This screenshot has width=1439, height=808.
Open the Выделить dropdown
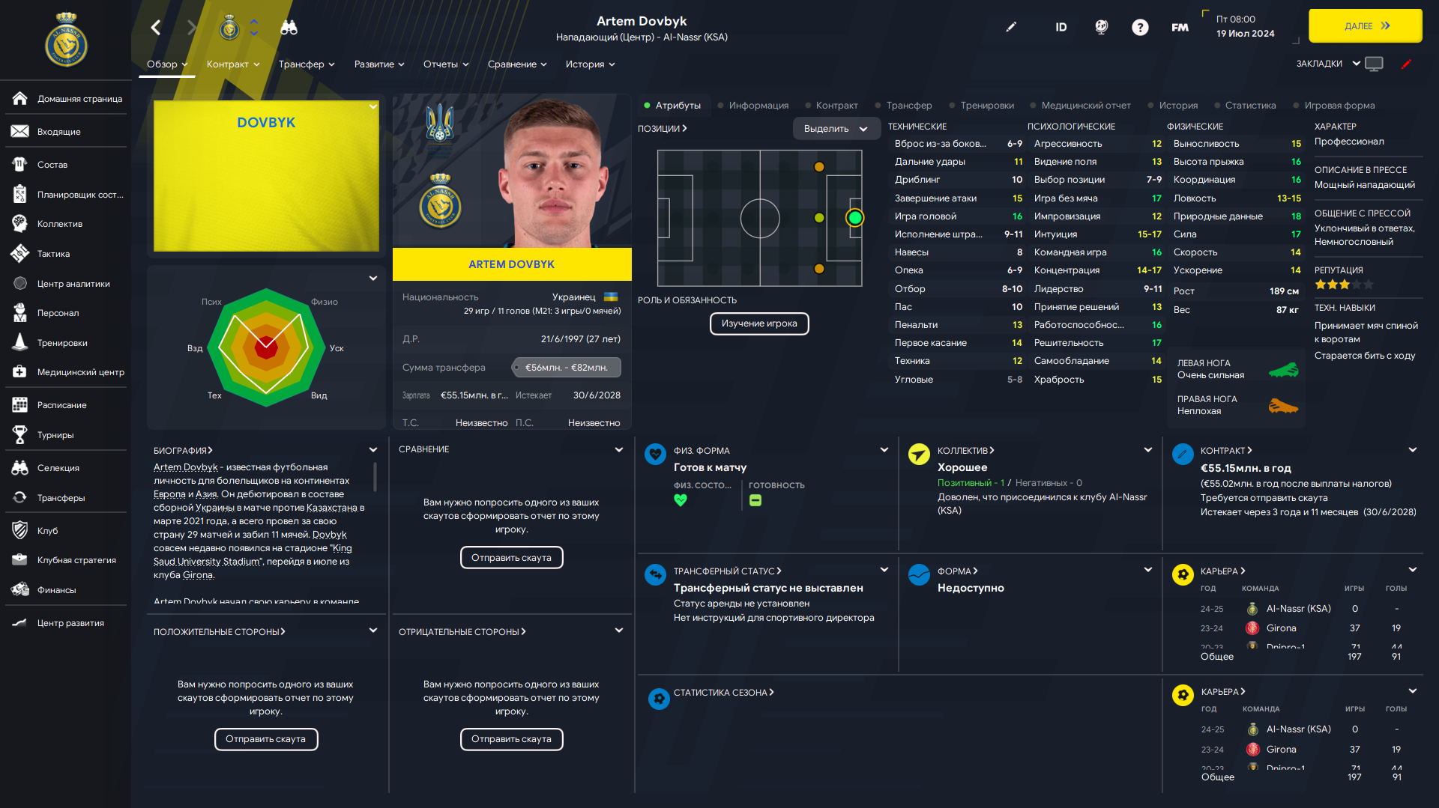[835, 129]
